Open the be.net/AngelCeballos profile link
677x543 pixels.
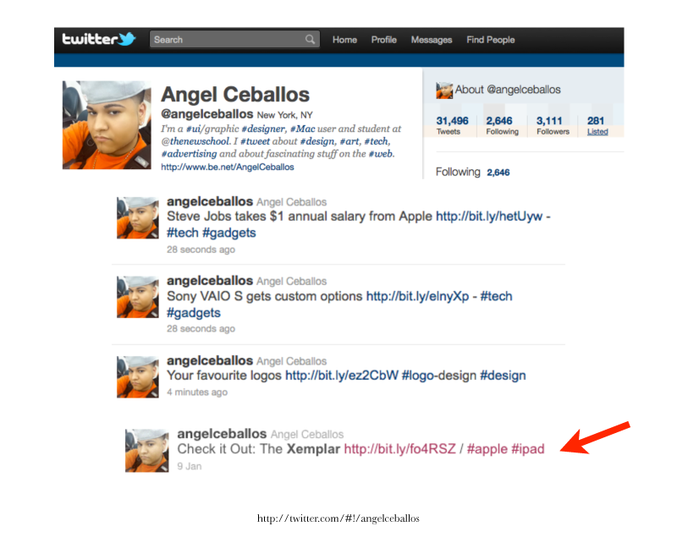coord(228,167)
